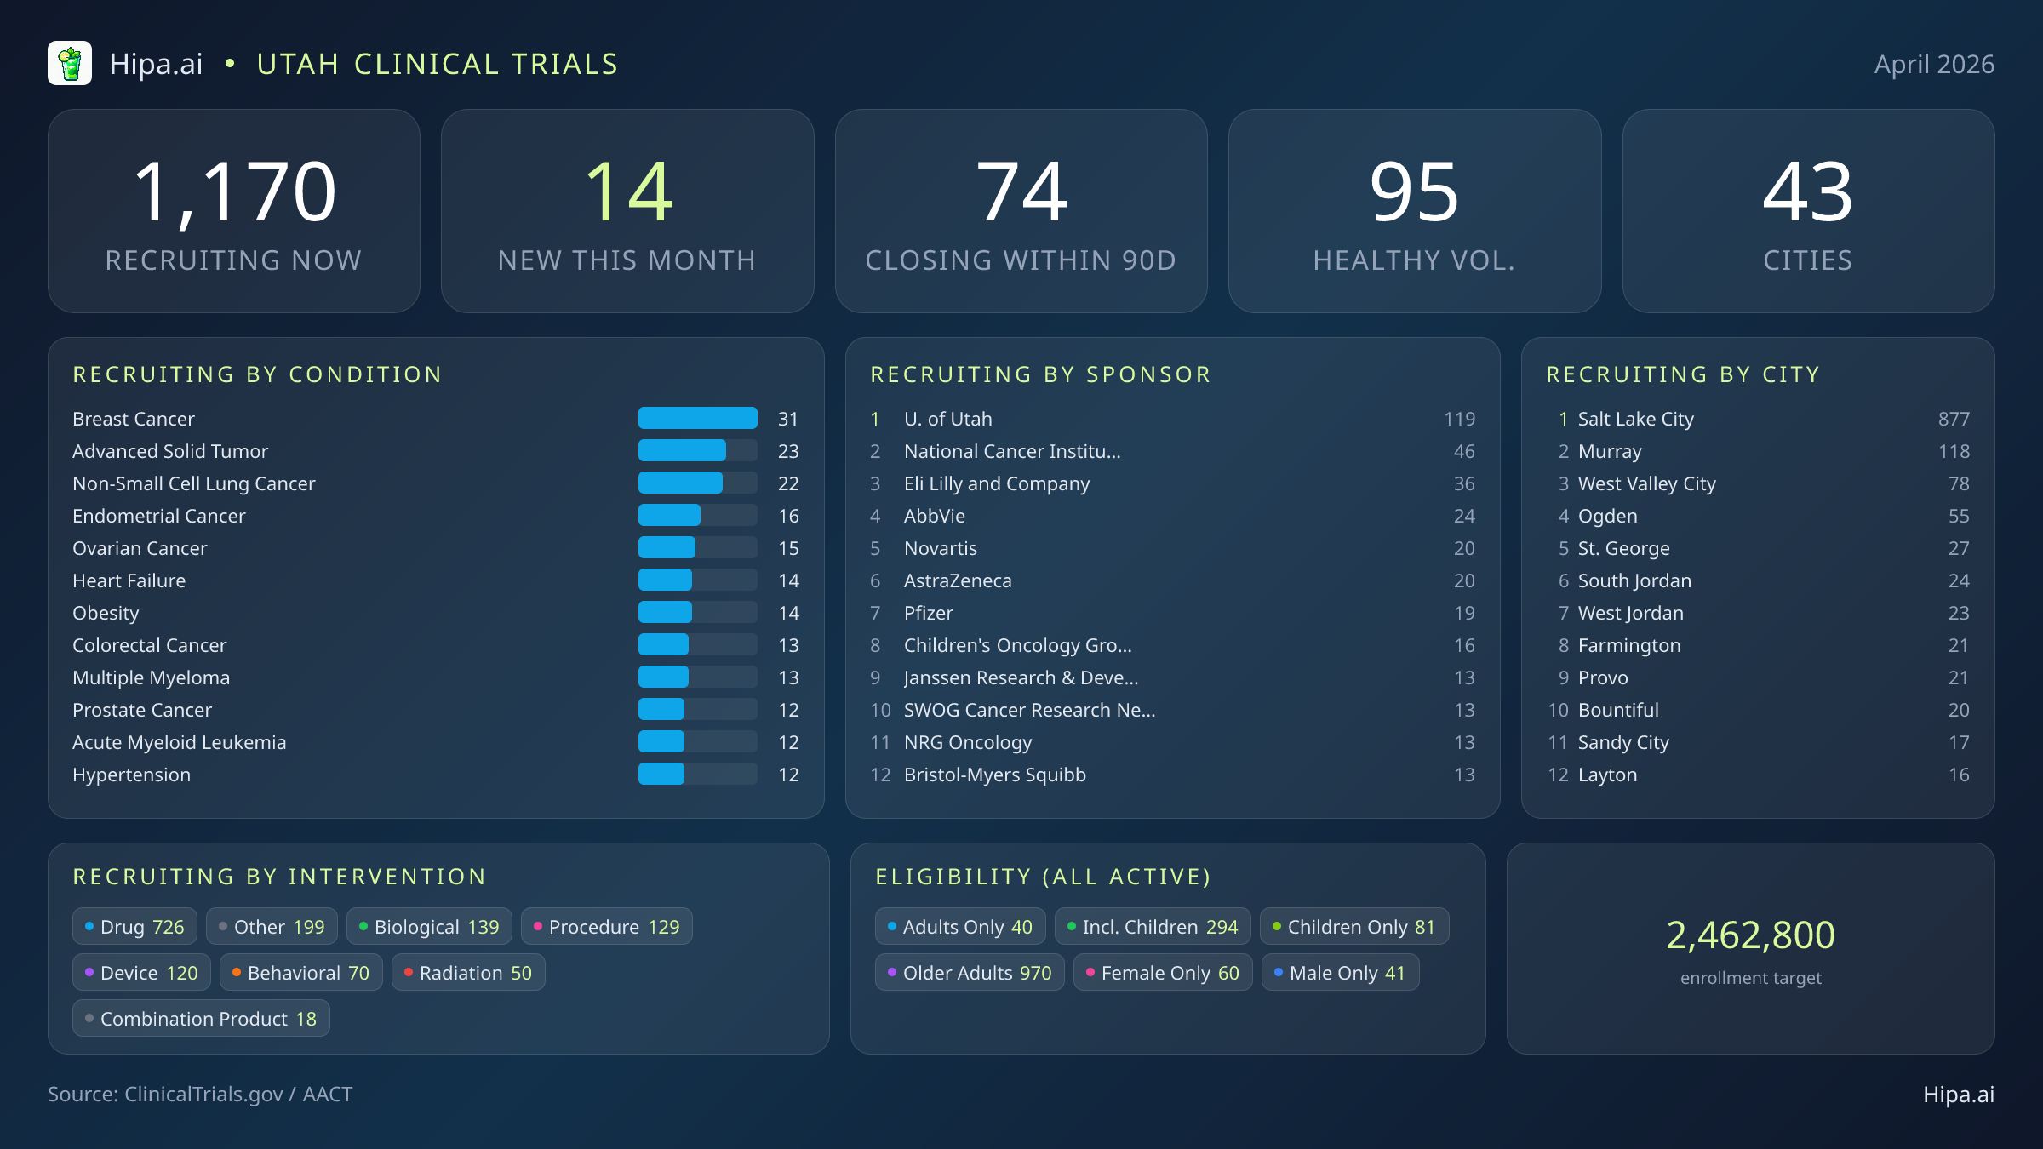Click the Drug 726 intervention chip
Viewport: 2043px width, 1149px height.
point(134,927)
